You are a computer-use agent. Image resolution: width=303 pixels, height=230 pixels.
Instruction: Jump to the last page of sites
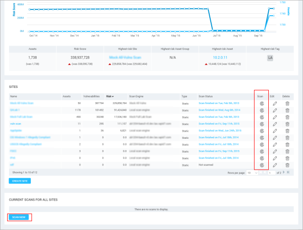[x=288, y=172]
